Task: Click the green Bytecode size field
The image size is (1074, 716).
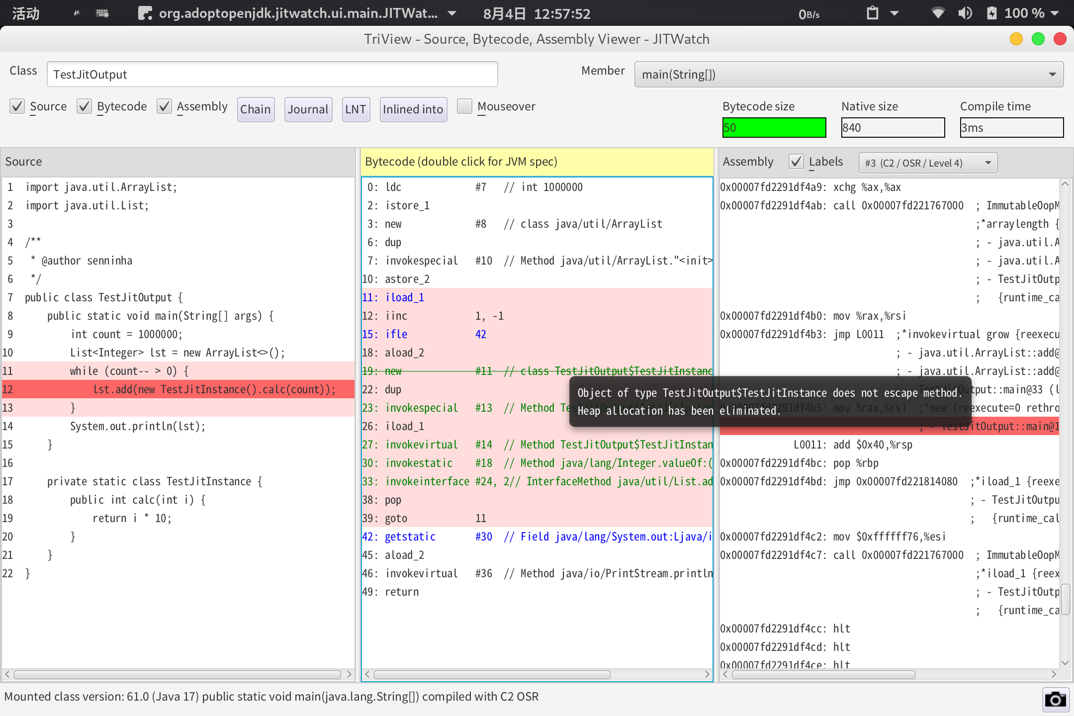Action: coord(774,127)
